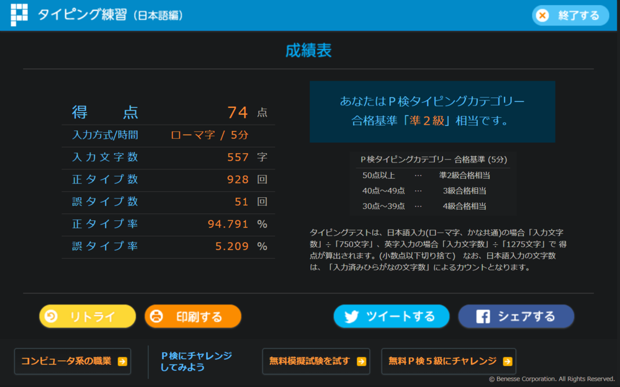Screen dimensions: 620x387
Task: Click the Facebook logo icon
Action: point(483,316)
